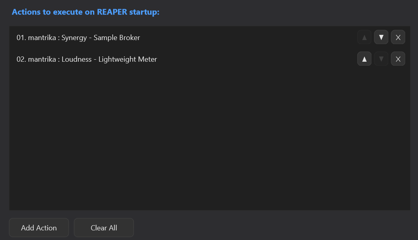The width and height of the screenshot is (418, 240).
Task: Click disabled down arrow on Lightweight Meter row
Action: coord(381,59)
